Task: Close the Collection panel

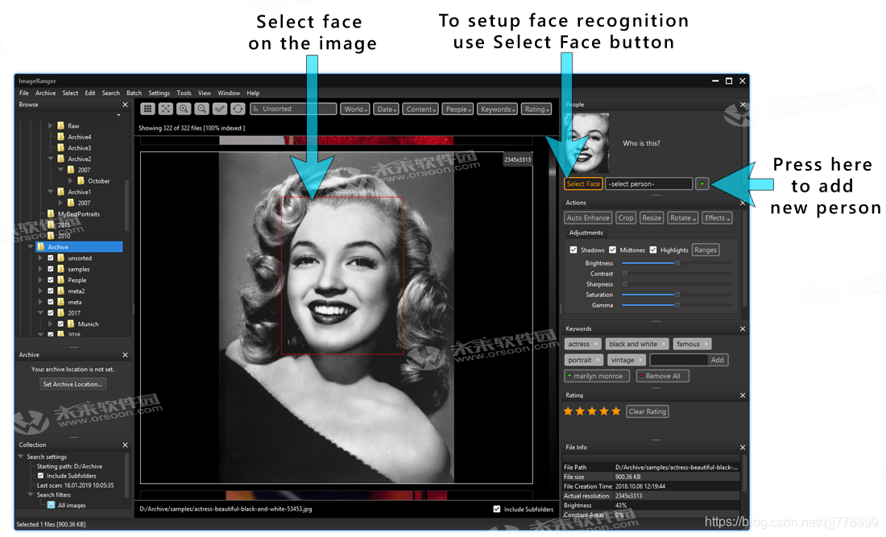Action: (x=125, y=445)
